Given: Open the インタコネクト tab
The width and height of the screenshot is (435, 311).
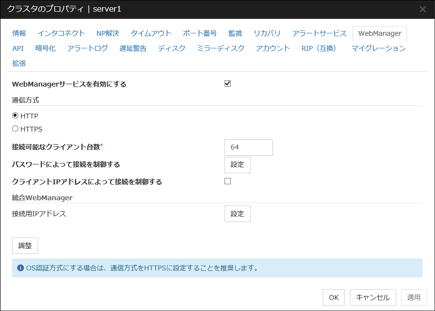Looking at the screenshot, I should pyautogui.click(x=61, y=33).
